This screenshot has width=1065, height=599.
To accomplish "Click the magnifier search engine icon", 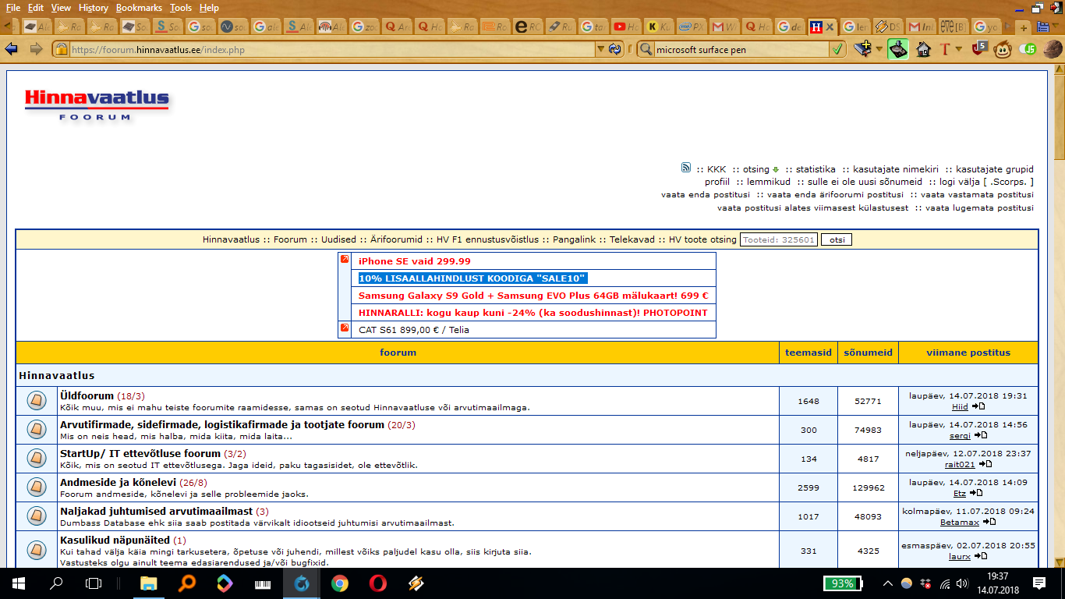I will pos(646,49).
